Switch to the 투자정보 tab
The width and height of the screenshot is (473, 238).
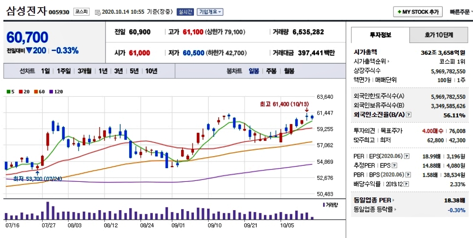pyautogui.click(x=380, y=35)
